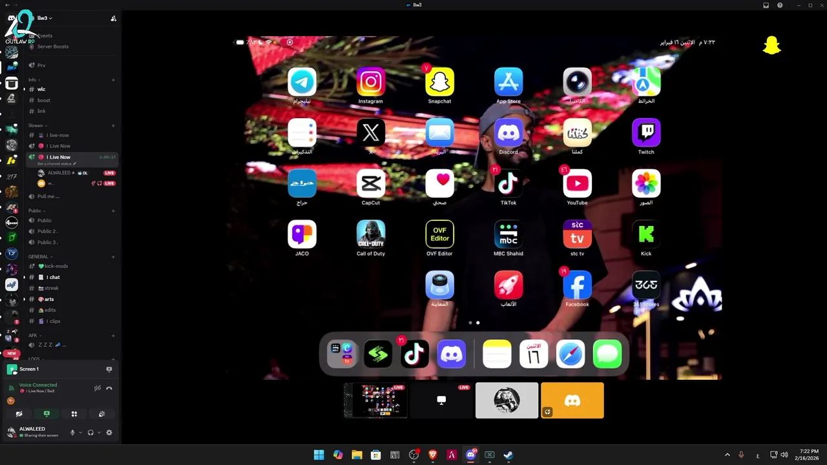
Task: Select ALWALEED live stream thumbnail with phone screen
Action: coord(375,400)
